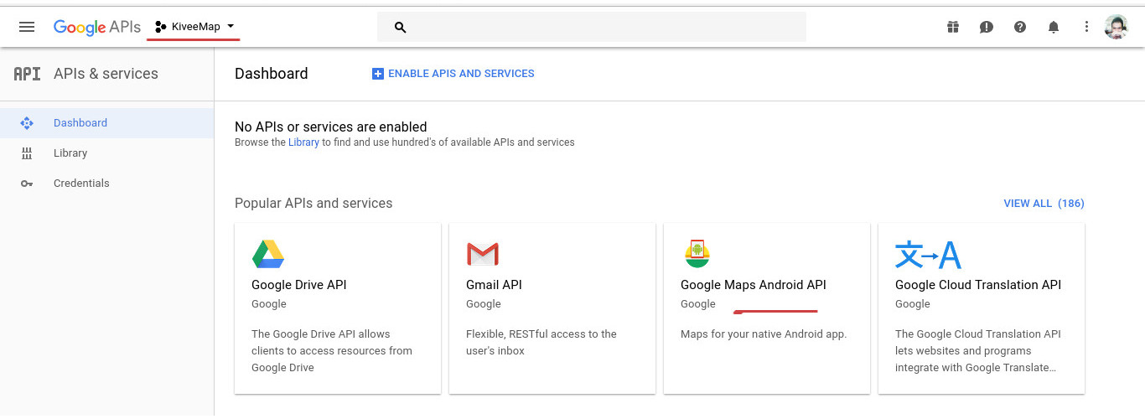
Task: Click the Google Maps Android logo
Action: coord(697,254)
